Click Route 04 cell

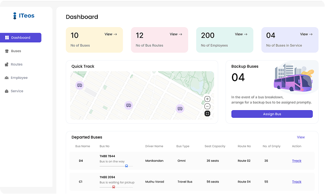(244, 182)
